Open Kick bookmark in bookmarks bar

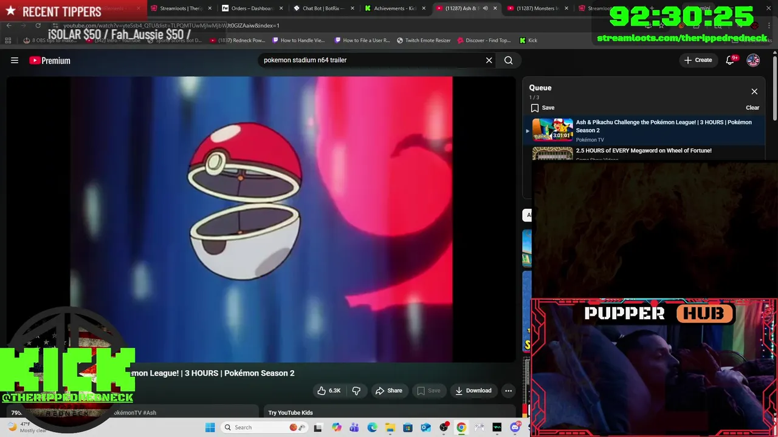click(x=528, y=40)
